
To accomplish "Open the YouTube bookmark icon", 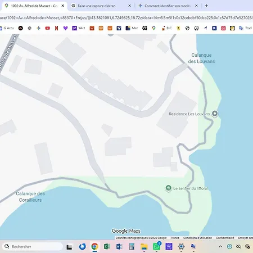I will point(48,28).
